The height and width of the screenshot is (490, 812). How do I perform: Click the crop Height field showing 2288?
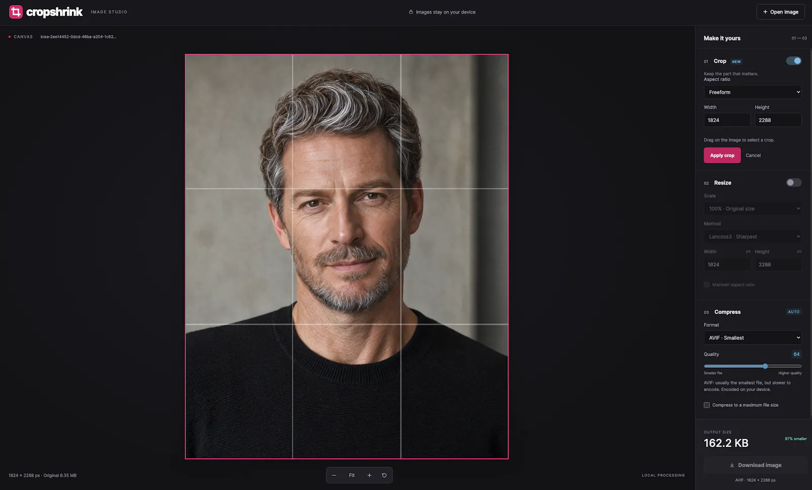pos(778,120)
